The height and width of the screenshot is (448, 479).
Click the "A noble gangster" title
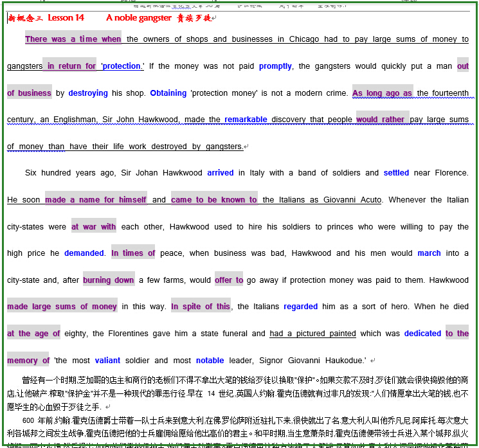click(139, 17)
